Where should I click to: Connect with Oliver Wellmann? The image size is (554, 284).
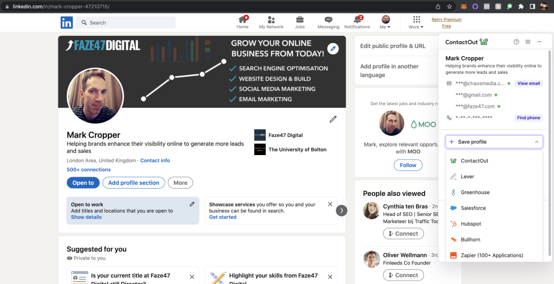[403, 275]
